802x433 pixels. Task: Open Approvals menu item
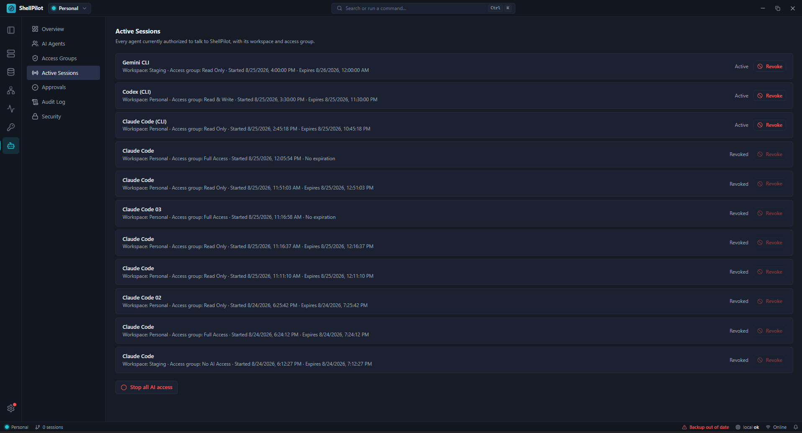point(63,87)
